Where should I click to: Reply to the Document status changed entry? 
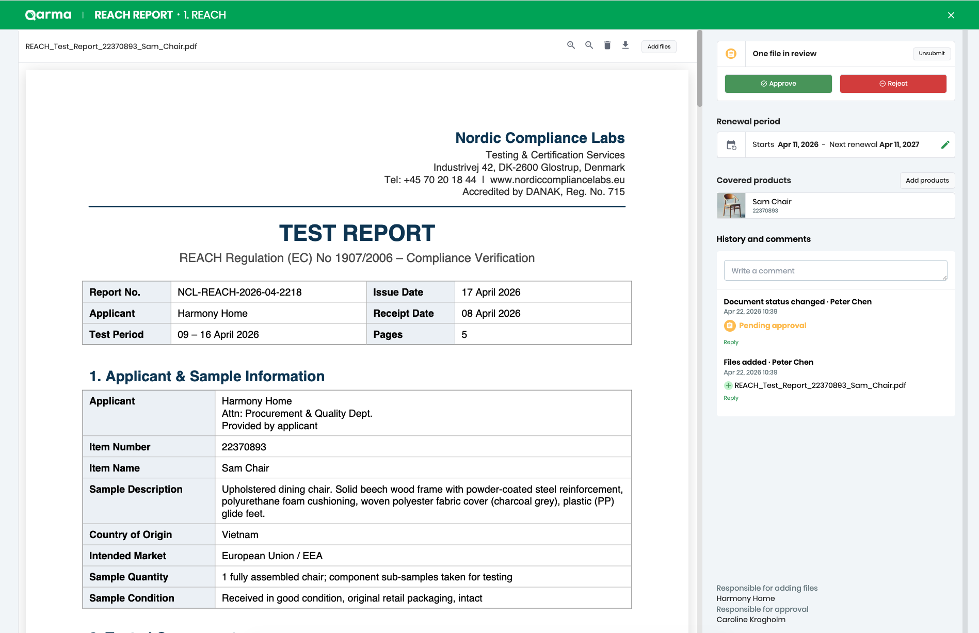point(731,343)
